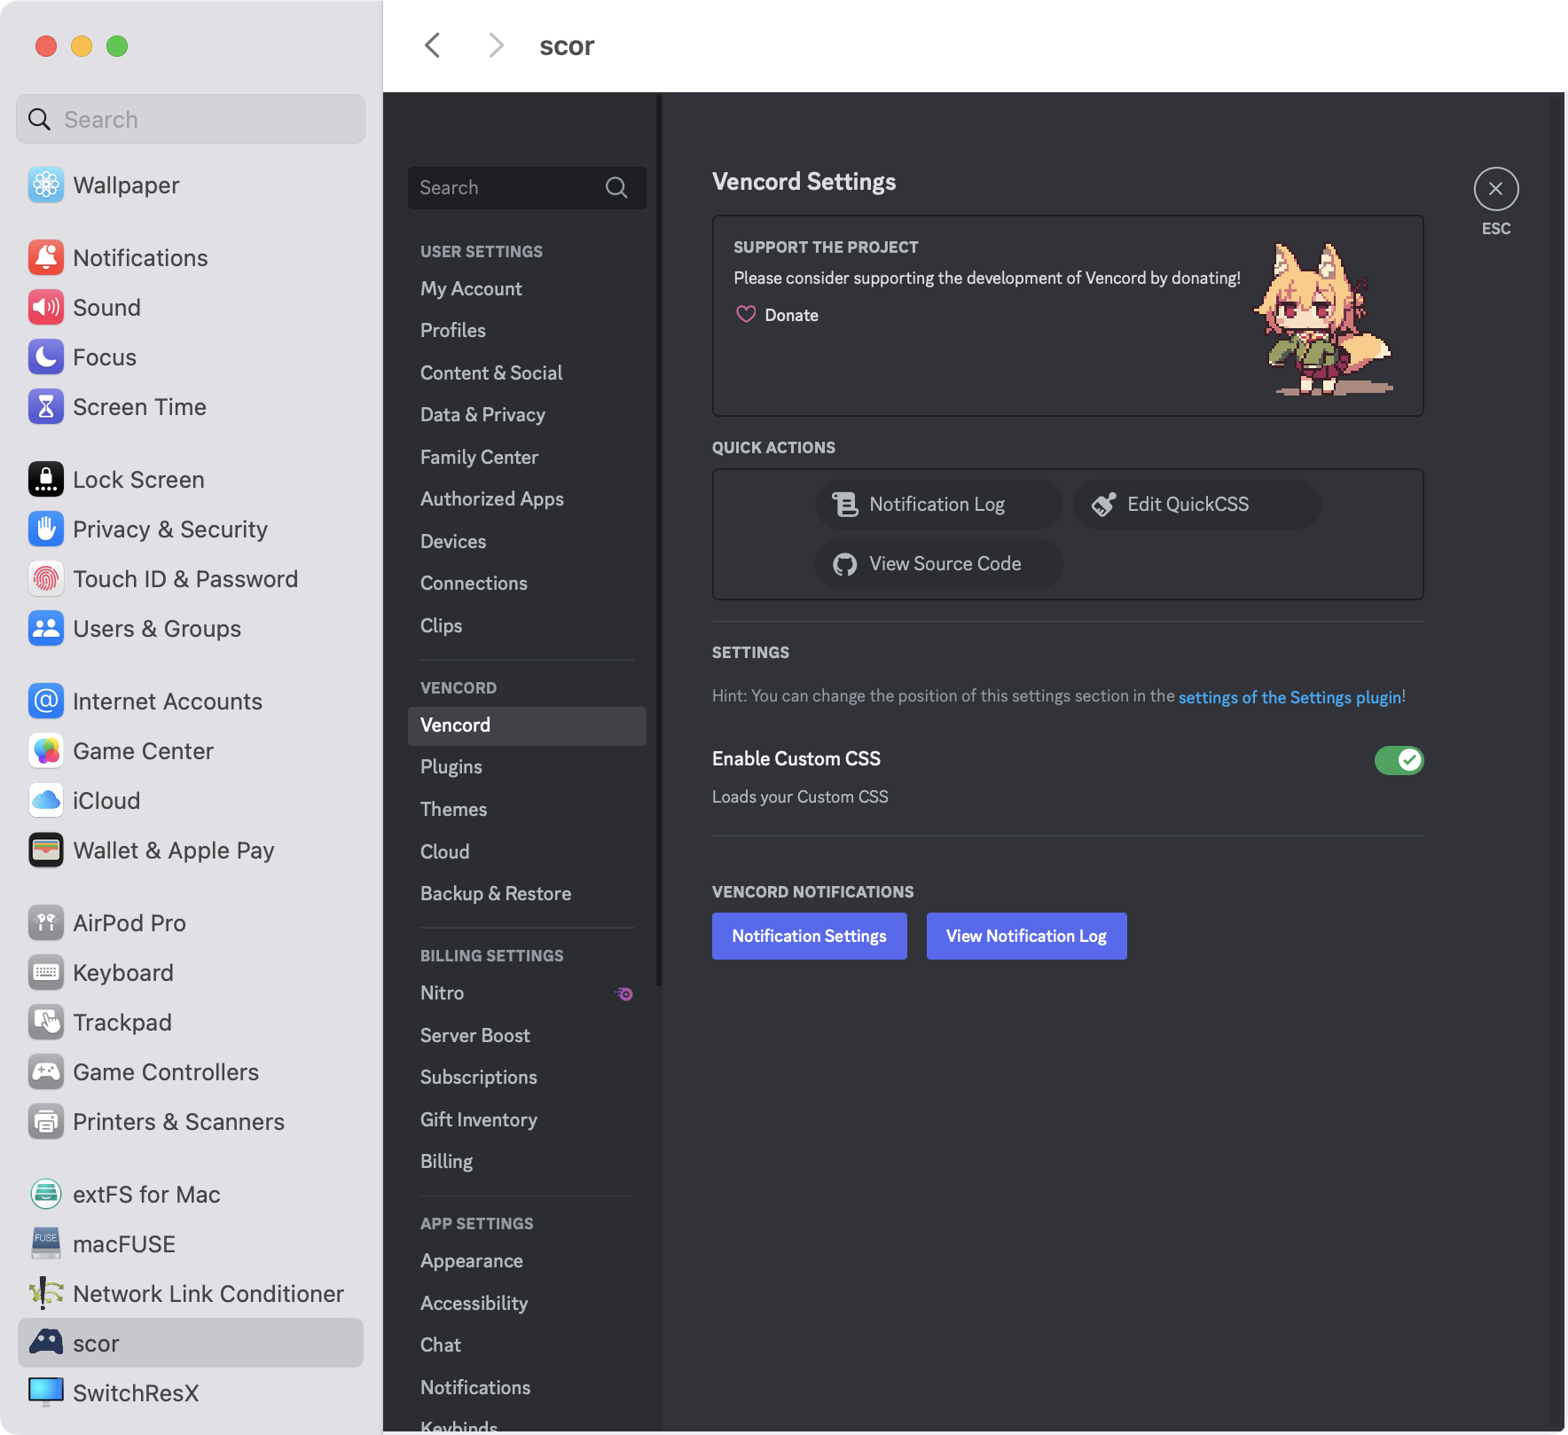Open Server Boost tab
Image resolution: width=1568 pixels, height=1435 pixels.
(x=527, y=1036)
